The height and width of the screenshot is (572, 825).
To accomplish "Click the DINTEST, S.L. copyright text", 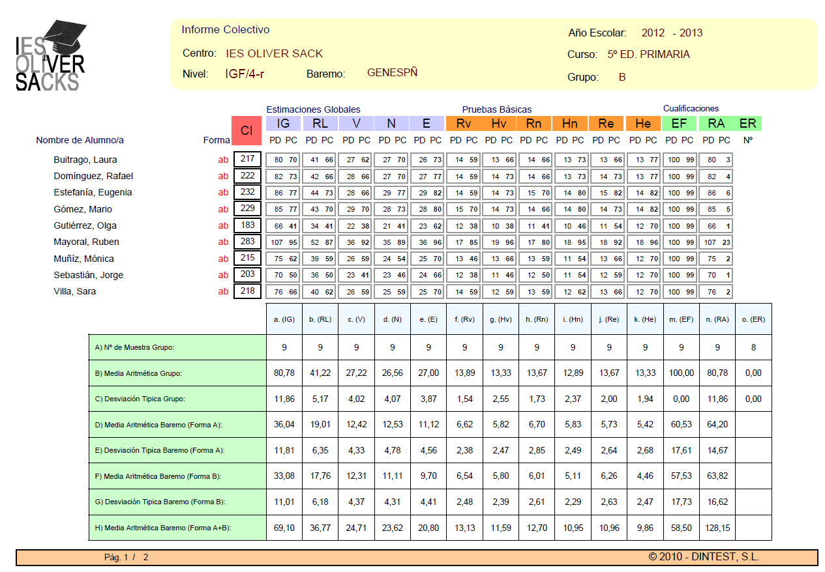I will (x=704, y=557).
